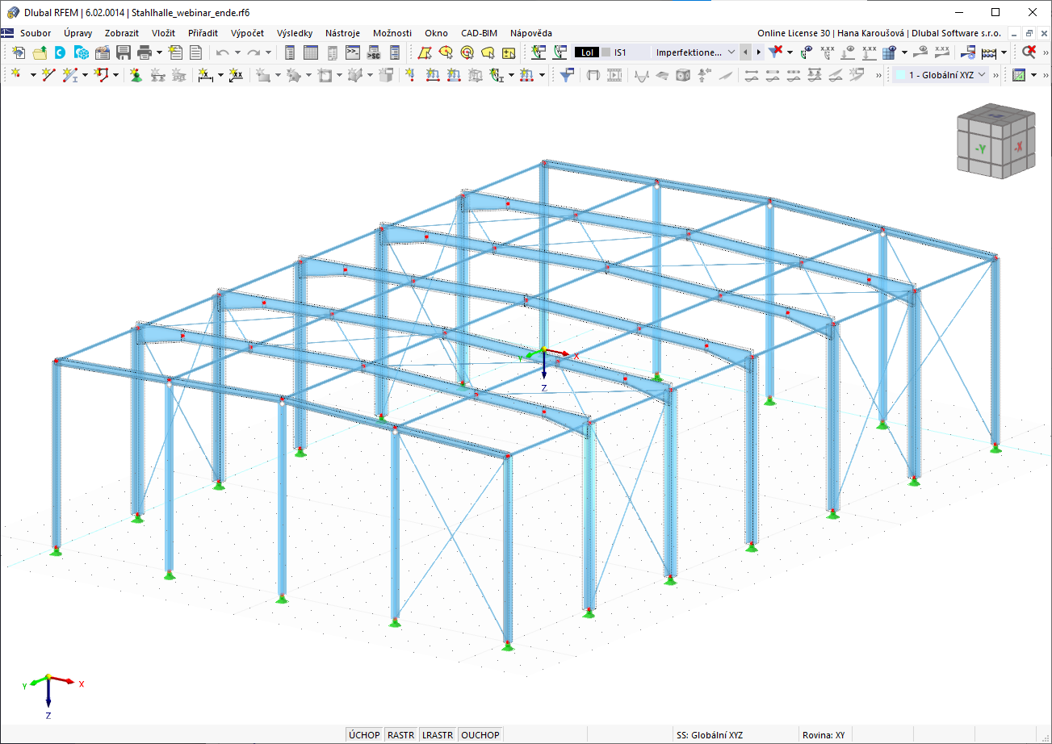Expand the redo history arrow

[268, 52]
